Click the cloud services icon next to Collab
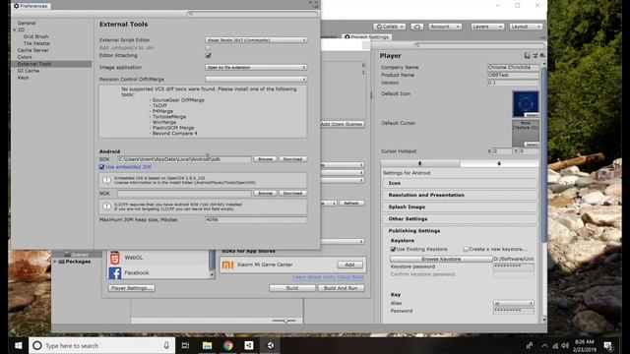 (417, 27)
